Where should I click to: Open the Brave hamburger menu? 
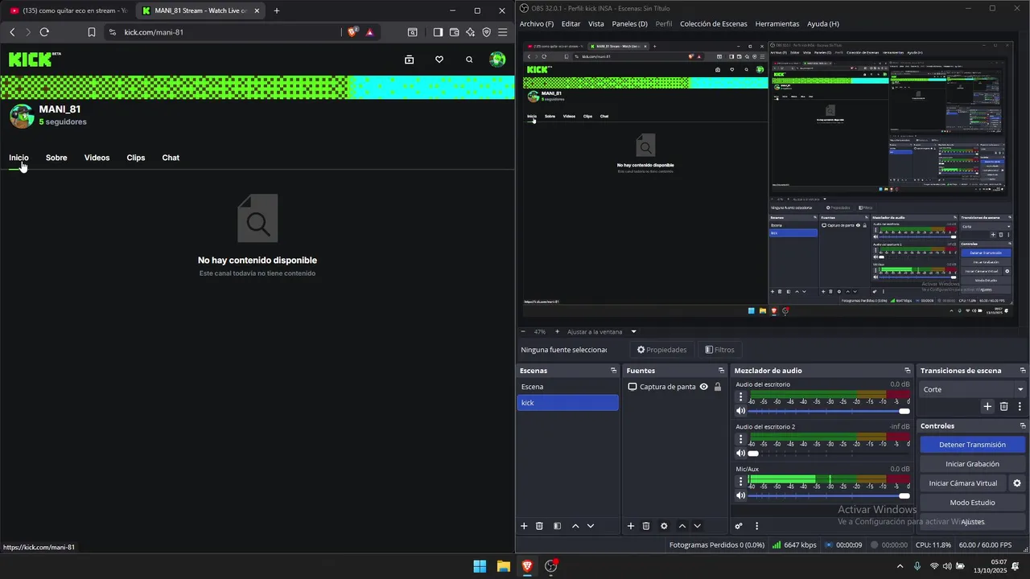502,32
